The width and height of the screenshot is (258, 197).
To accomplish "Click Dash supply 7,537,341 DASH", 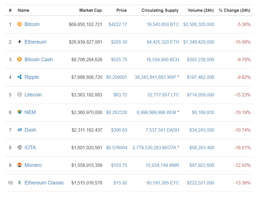I will pyautogui.click(x=162, y=130).
